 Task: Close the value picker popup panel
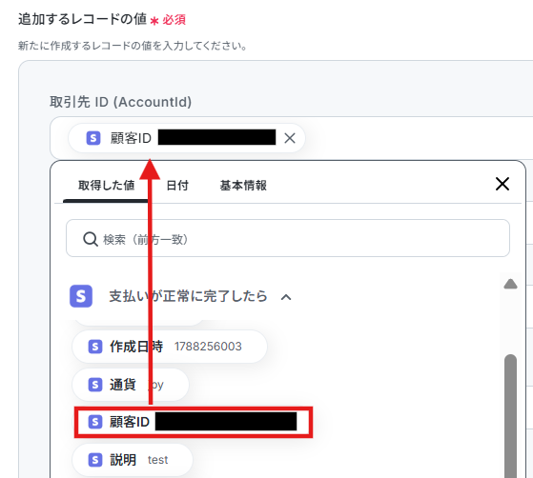click(502, 184)
